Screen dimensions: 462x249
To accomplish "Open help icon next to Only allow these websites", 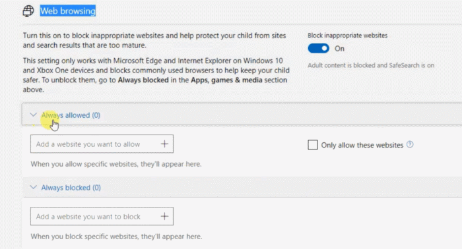I will click(x=410, y=145).
